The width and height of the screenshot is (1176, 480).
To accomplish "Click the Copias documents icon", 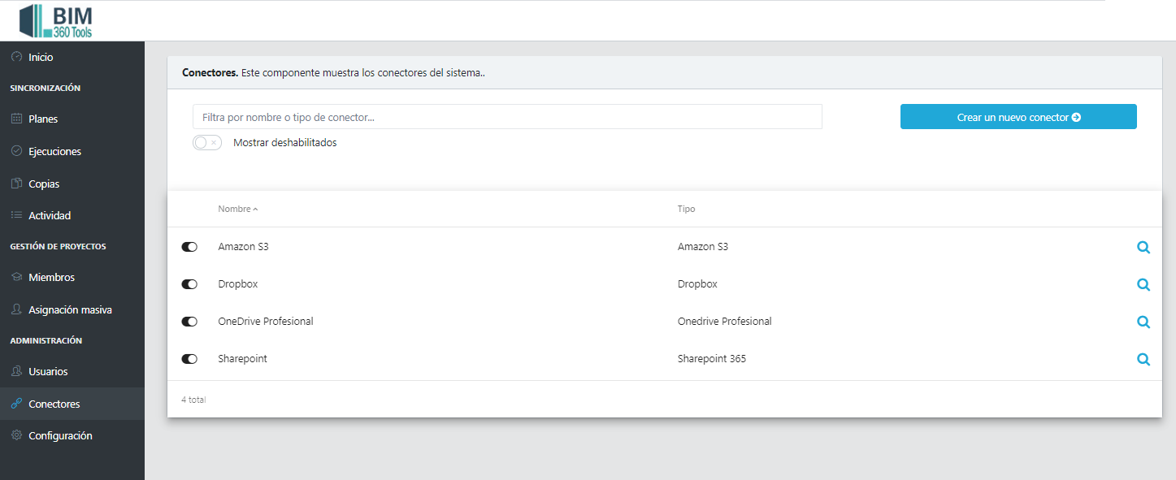I will [16, 184].
